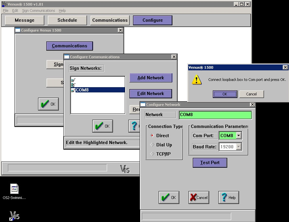
Task: Open the Venus 1500 desktop shortcut icon
Action: (14, 216)
